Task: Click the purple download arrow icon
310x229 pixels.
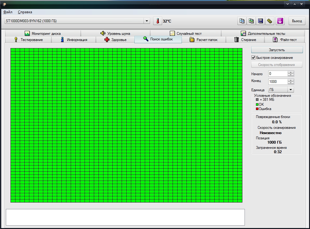Action: [x=280, y=21]
